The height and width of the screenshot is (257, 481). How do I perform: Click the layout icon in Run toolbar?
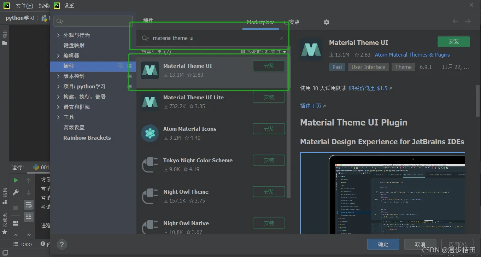16,223
